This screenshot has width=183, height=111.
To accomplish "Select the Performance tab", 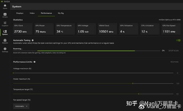I will click(46, 13).
